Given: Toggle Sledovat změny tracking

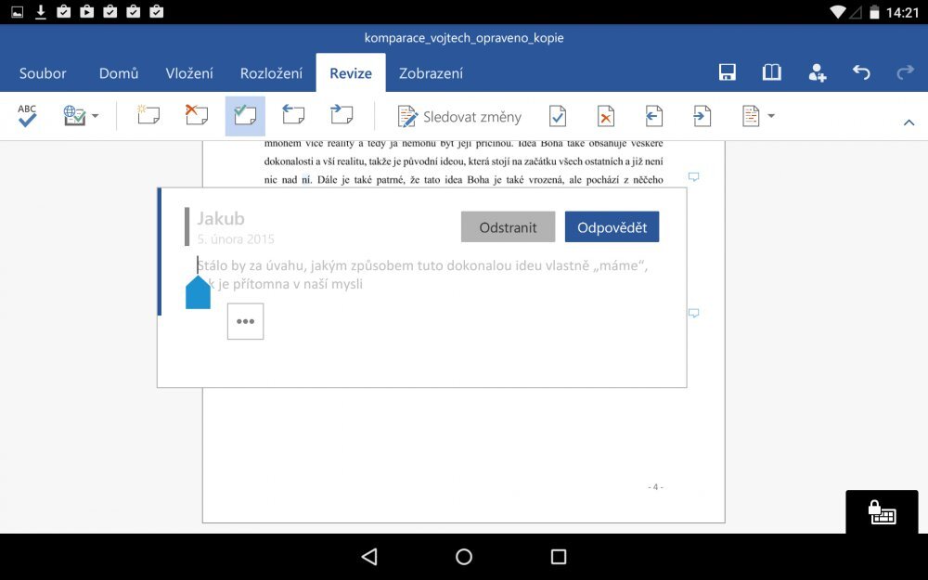Looking at the screenshot, I should tap(459, 117).
